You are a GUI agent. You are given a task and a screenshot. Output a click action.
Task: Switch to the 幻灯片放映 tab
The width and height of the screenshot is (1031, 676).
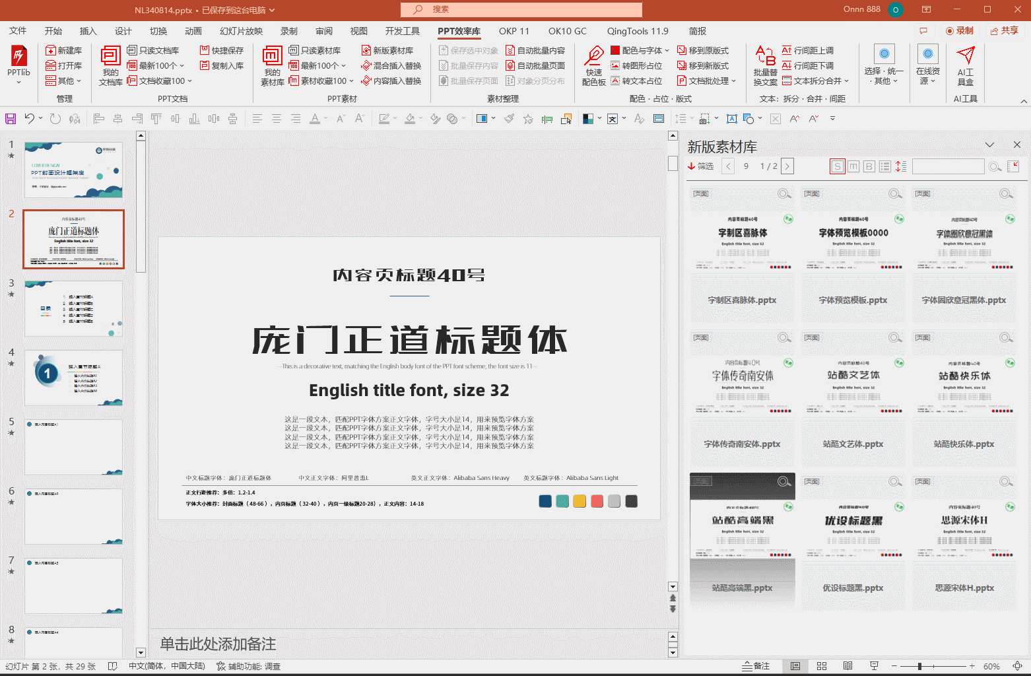click(x=241, y=31)
